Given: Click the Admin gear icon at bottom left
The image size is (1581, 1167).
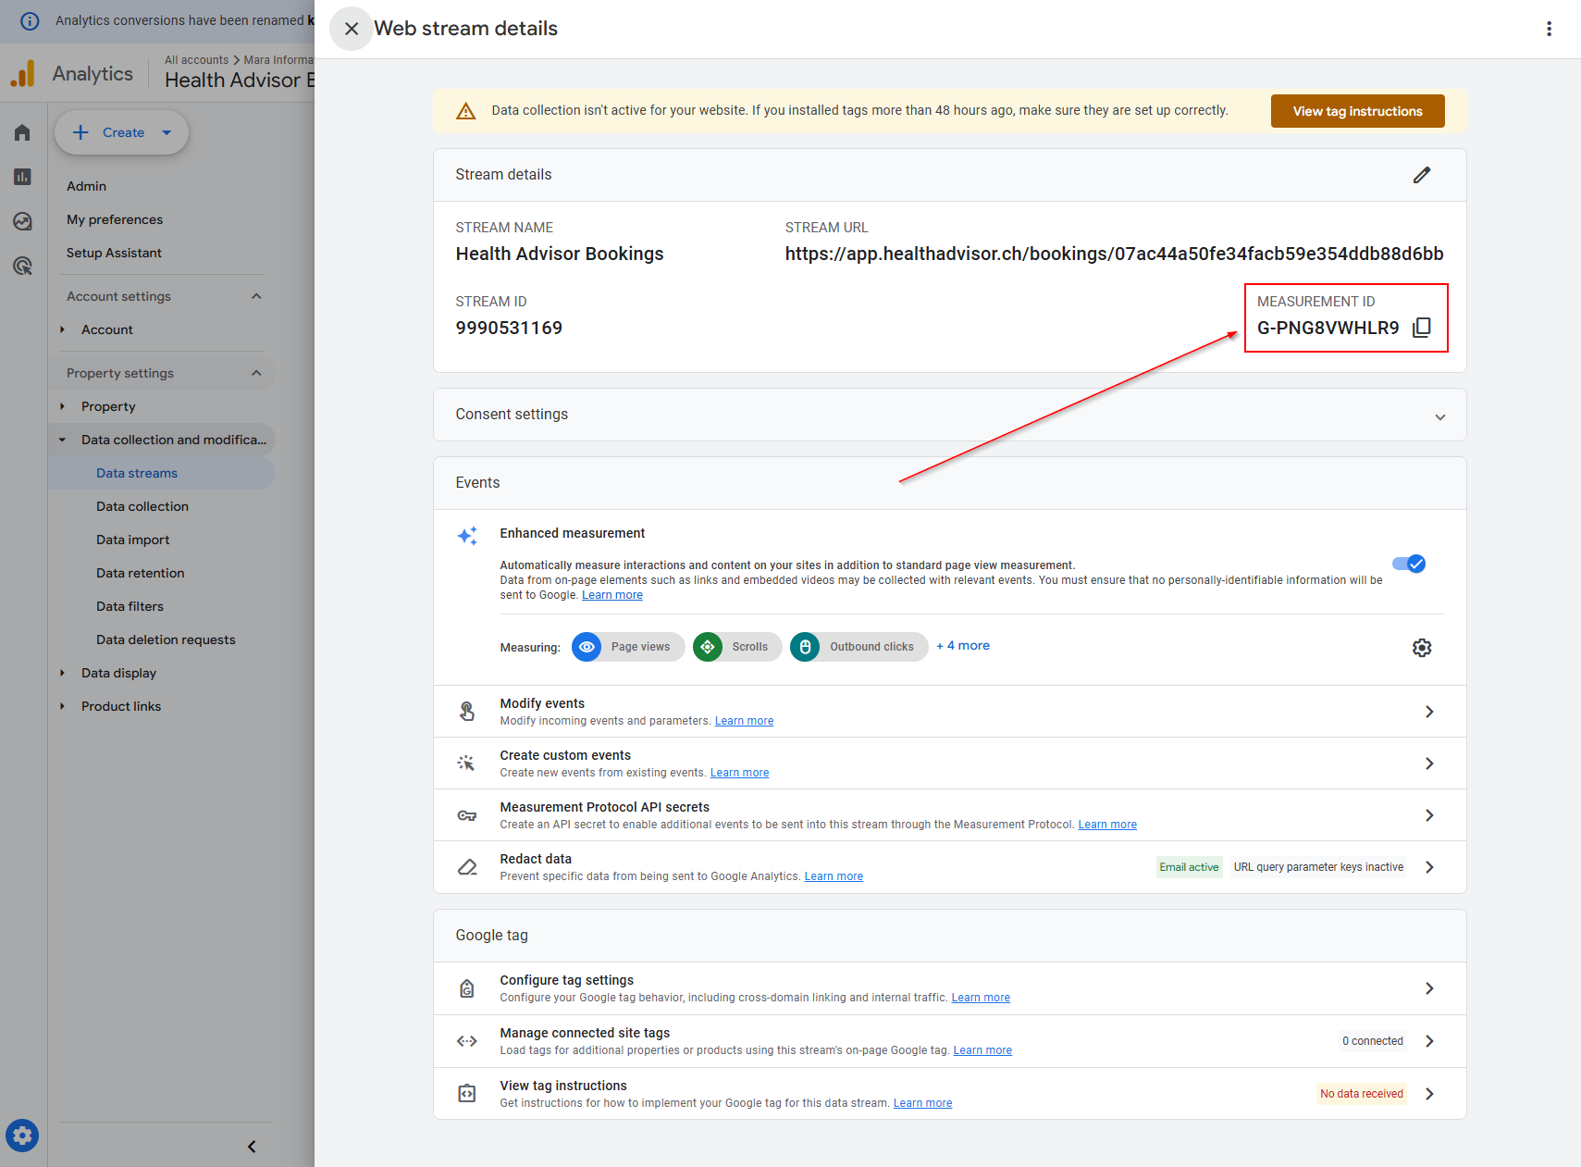Looking at the screenshot, I should pos(22,1136).
